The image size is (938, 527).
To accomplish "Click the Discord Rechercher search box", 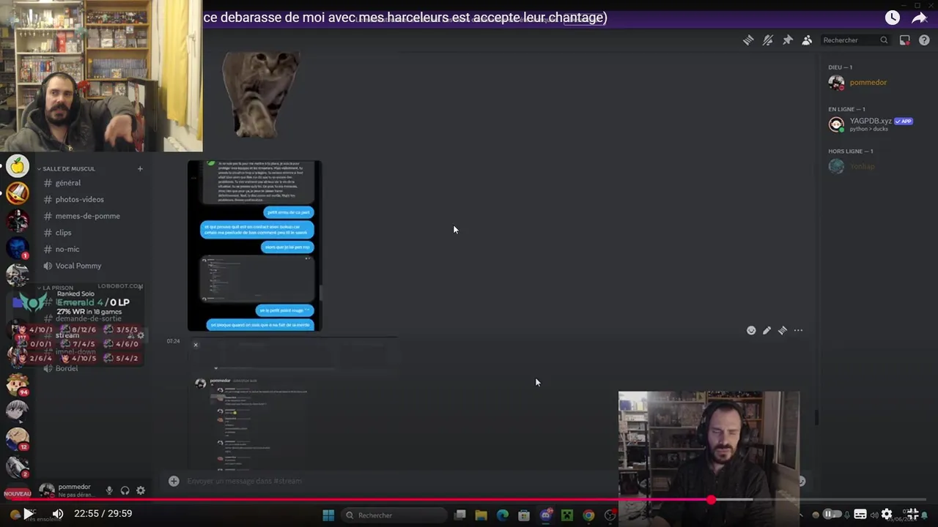I will [855, 40].
